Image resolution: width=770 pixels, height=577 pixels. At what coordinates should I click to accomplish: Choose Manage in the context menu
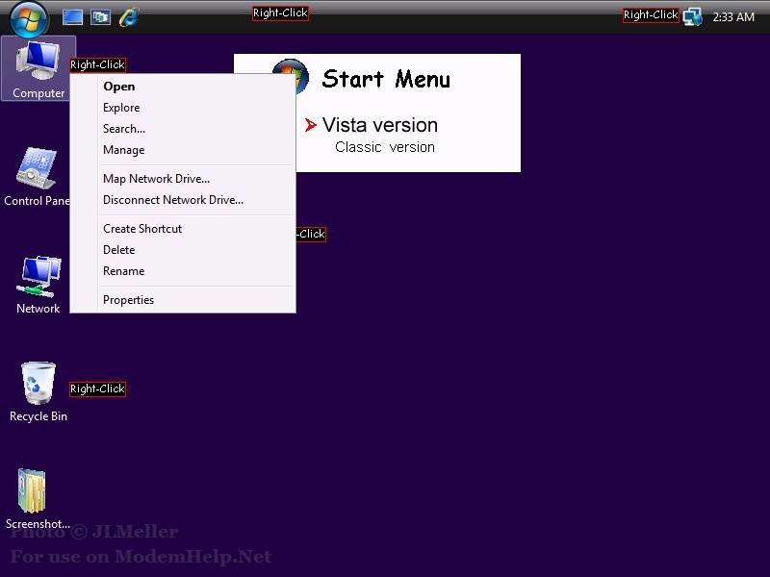pyautogui.click(x=183, y=150)
